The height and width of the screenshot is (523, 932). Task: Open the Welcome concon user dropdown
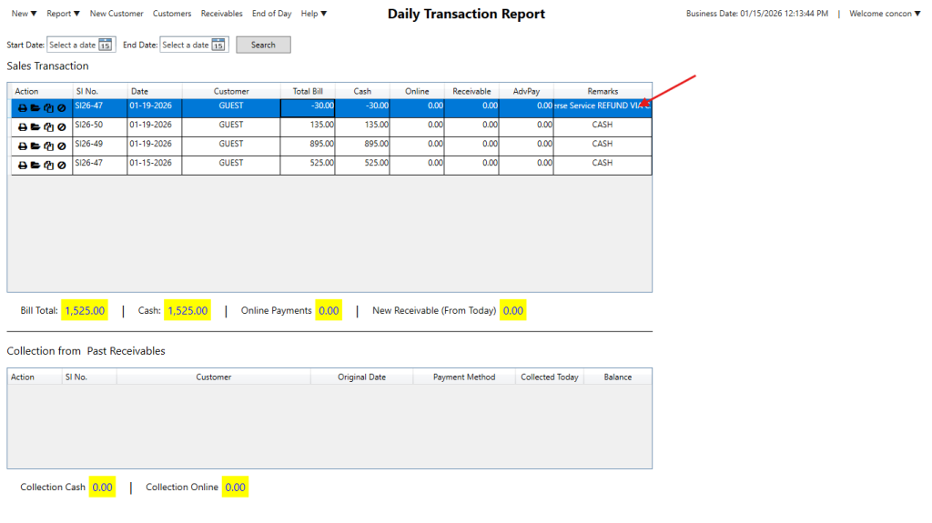[885, 14]
